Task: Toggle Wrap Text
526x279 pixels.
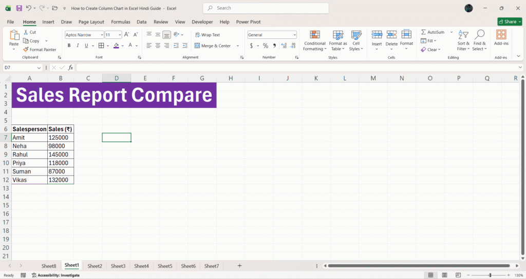Action: pyautogui.click(x=208, y=35)
